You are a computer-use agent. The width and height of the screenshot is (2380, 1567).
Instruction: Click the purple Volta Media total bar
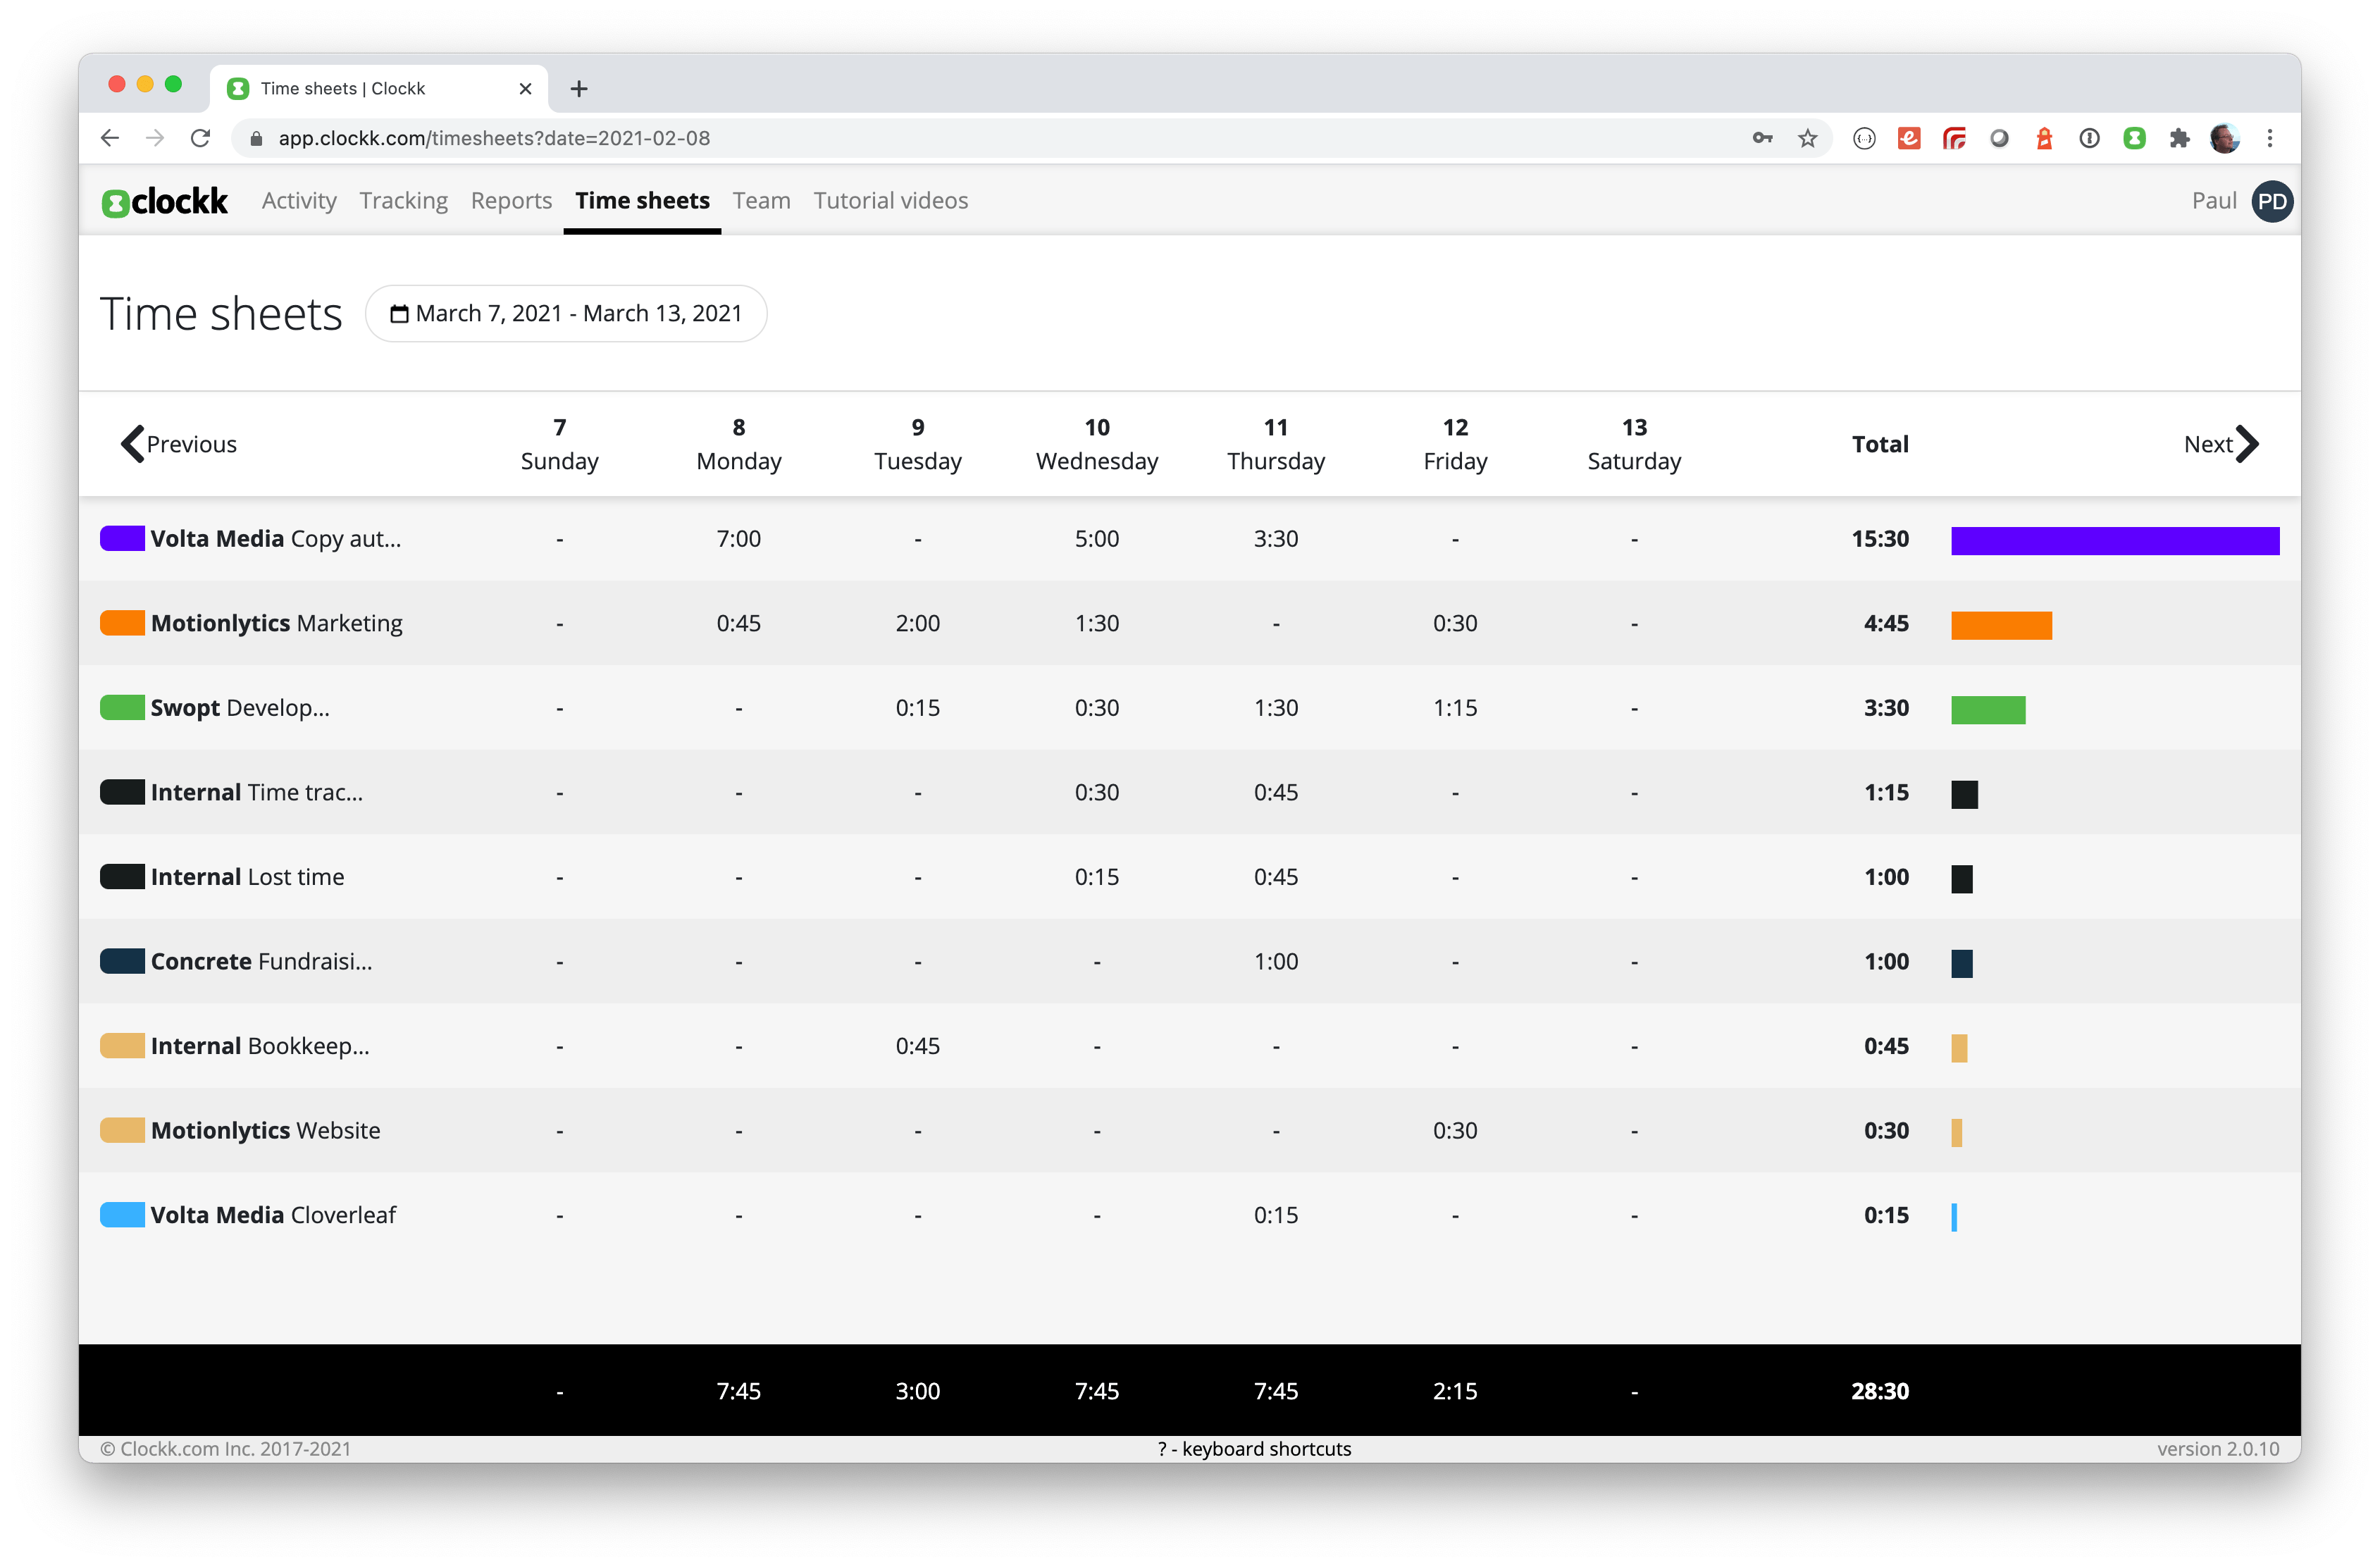pyautogui.click(x=2115, y=541)
